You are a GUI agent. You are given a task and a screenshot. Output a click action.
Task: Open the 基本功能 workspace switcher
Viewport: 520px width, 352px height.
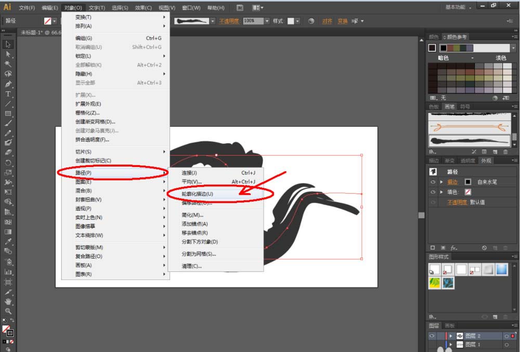(458, 7)
